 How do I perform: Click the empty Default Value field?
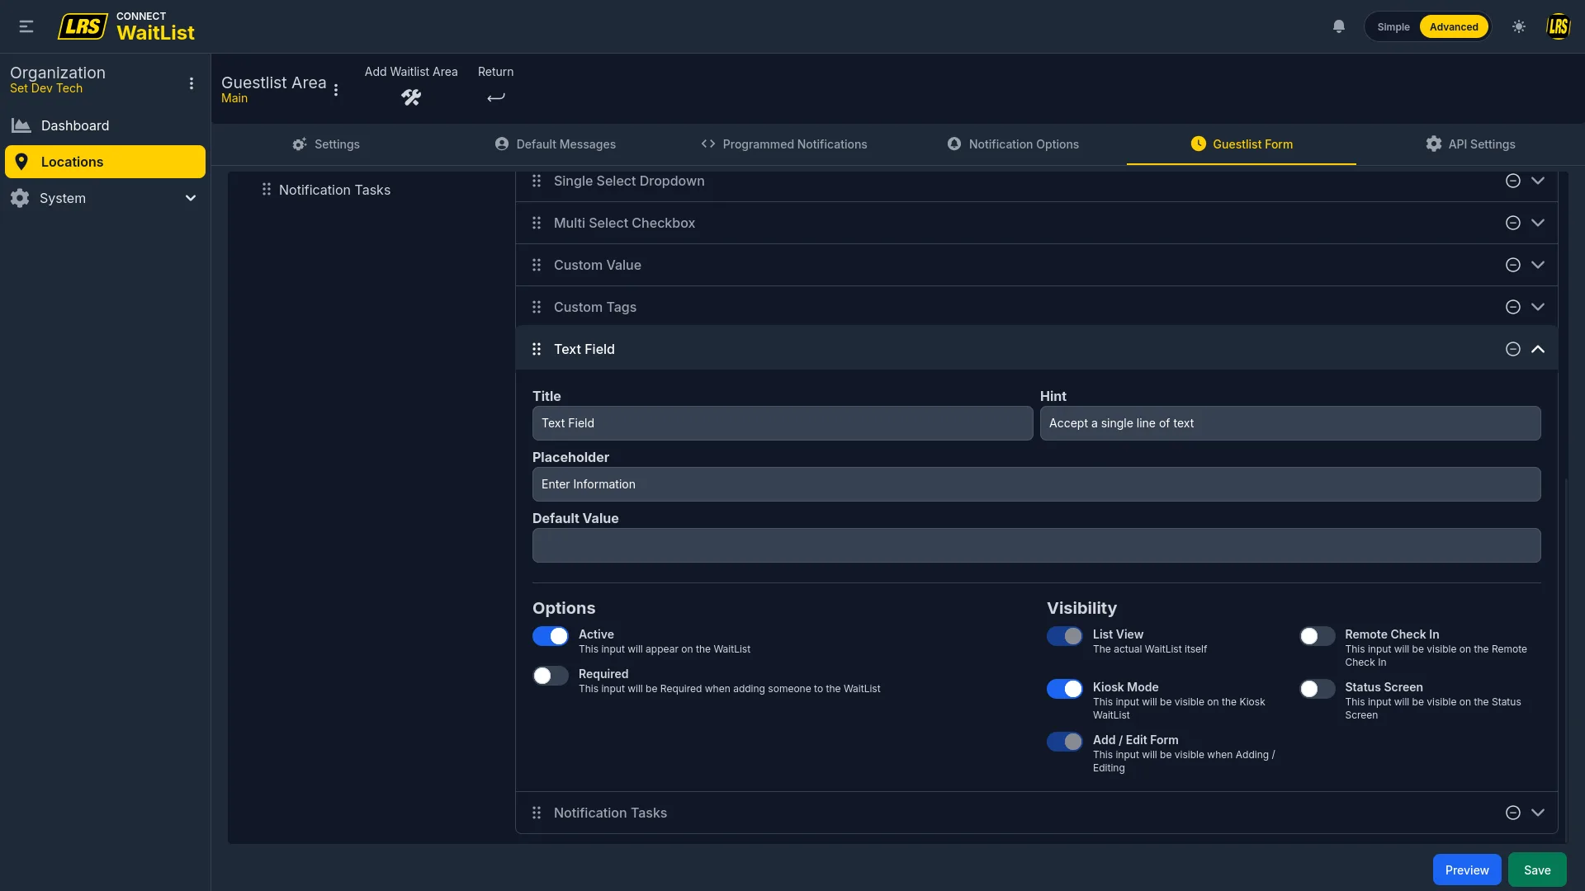click(x=1037, y=545)
